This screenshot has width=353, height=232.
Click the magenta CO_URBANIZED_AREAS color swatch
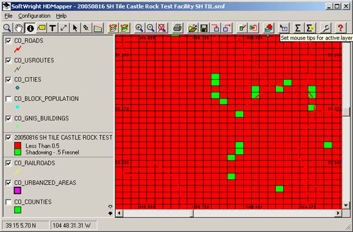click(x=17, y=190)
